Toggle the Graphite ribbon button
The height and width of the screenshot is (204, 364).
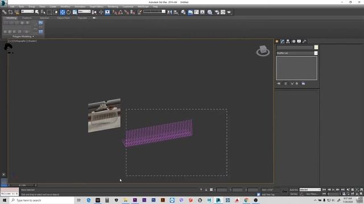point(190,12)
